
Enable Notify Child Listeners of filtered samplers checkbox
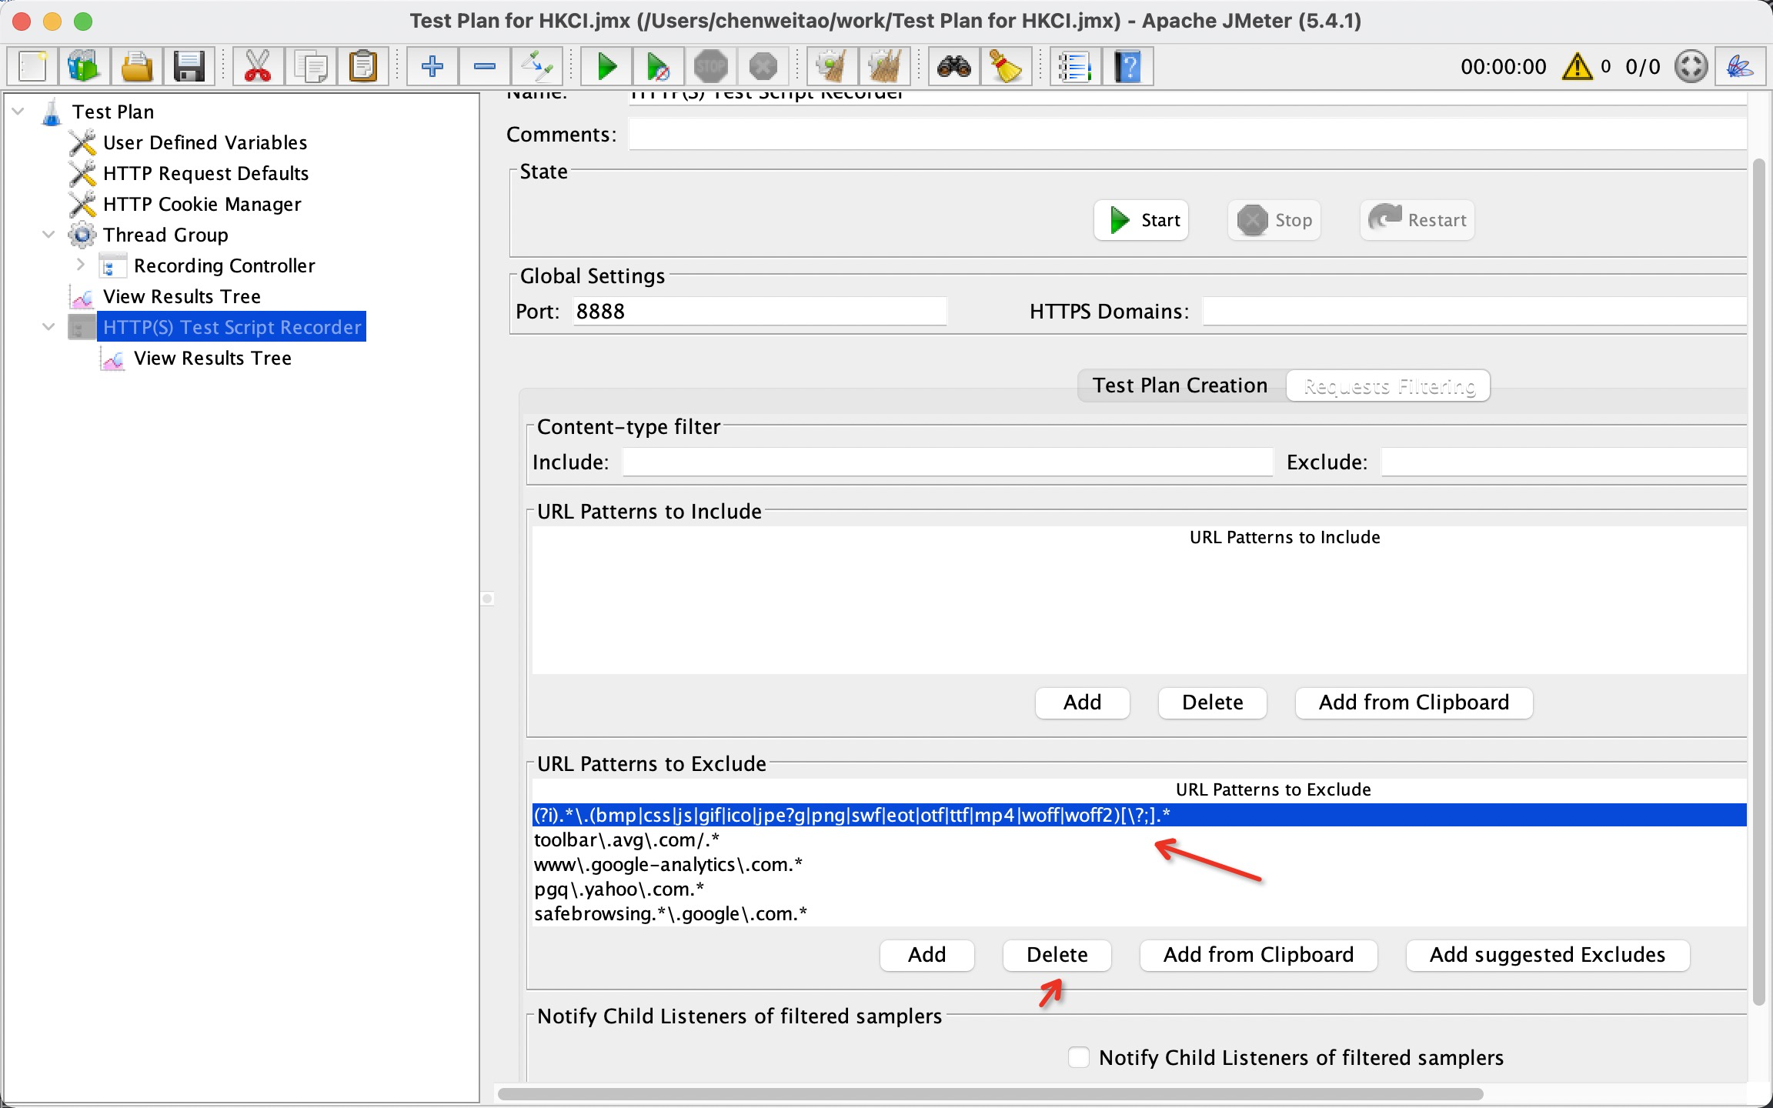[1079, 1057]
